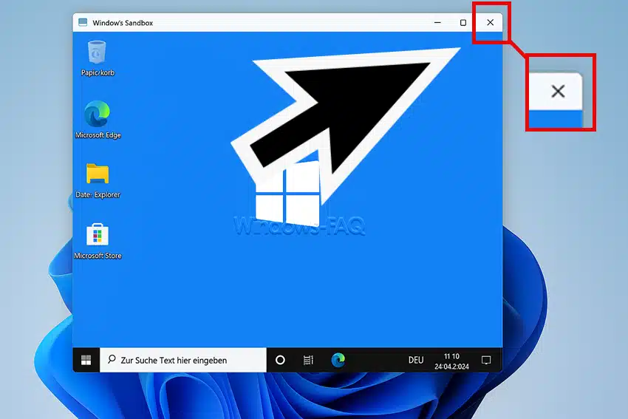
Task: Click the magnifier icon in the search box
Action: tap(112, 360)
